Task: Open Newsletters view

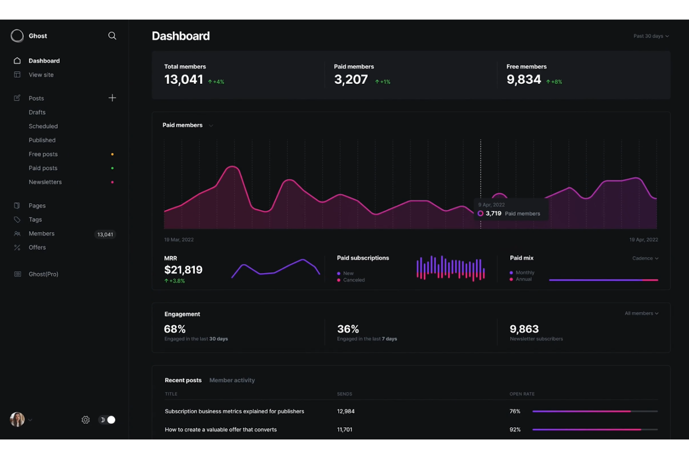Action: click(x=45, y=182)
